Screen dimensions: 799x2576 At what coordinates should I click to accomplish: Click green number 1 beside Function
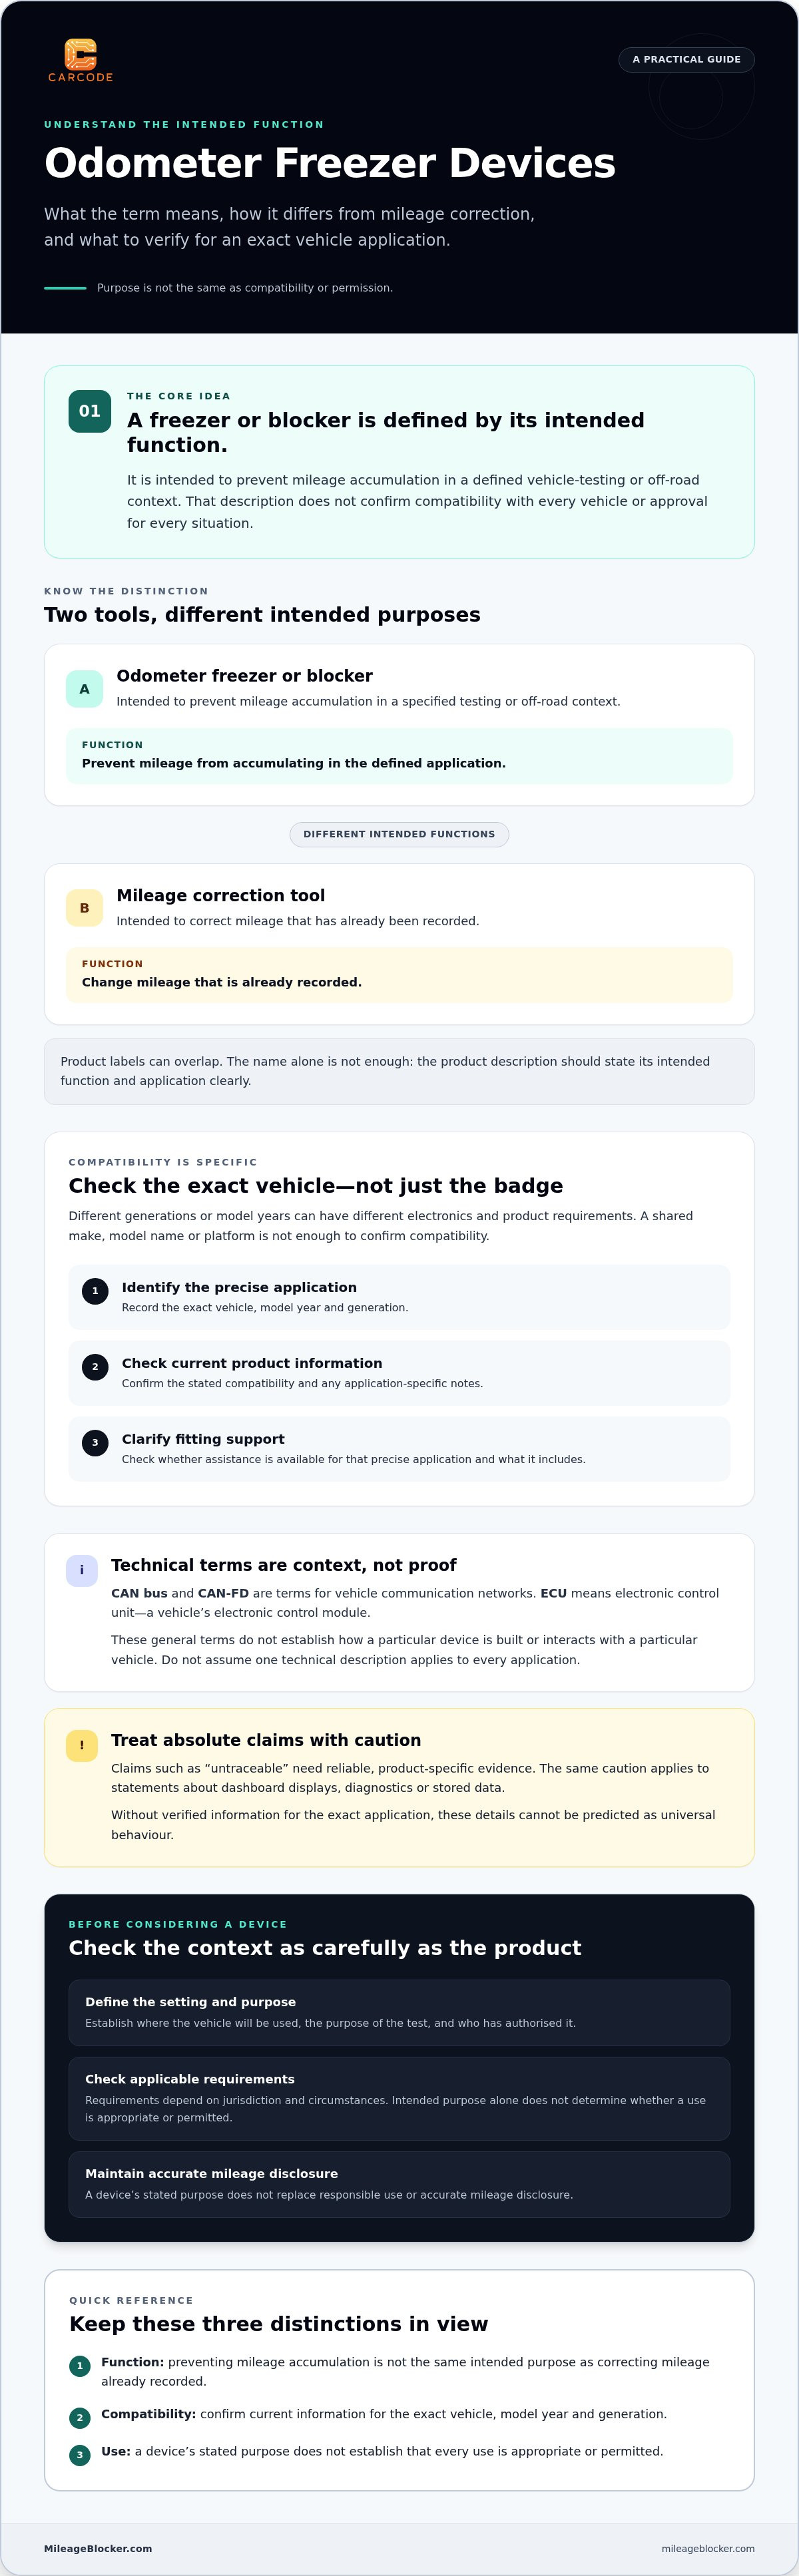pos(80,2366)
